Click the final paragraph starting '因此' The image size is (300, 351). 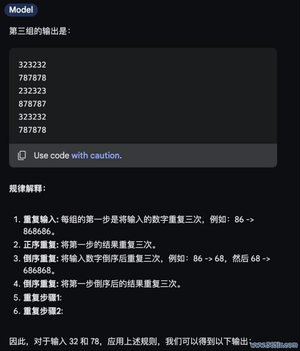(x=131, y=341)
